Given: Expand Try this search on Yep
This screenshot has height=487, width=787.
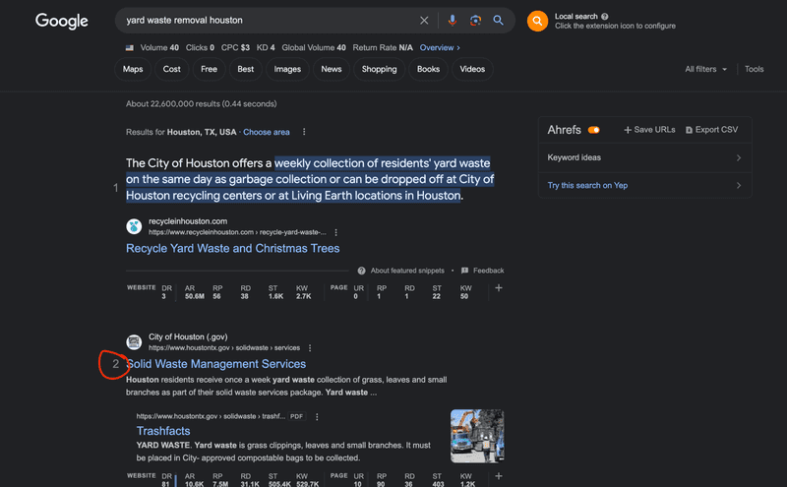Looking at the screenshot, I should coord(644,185).
